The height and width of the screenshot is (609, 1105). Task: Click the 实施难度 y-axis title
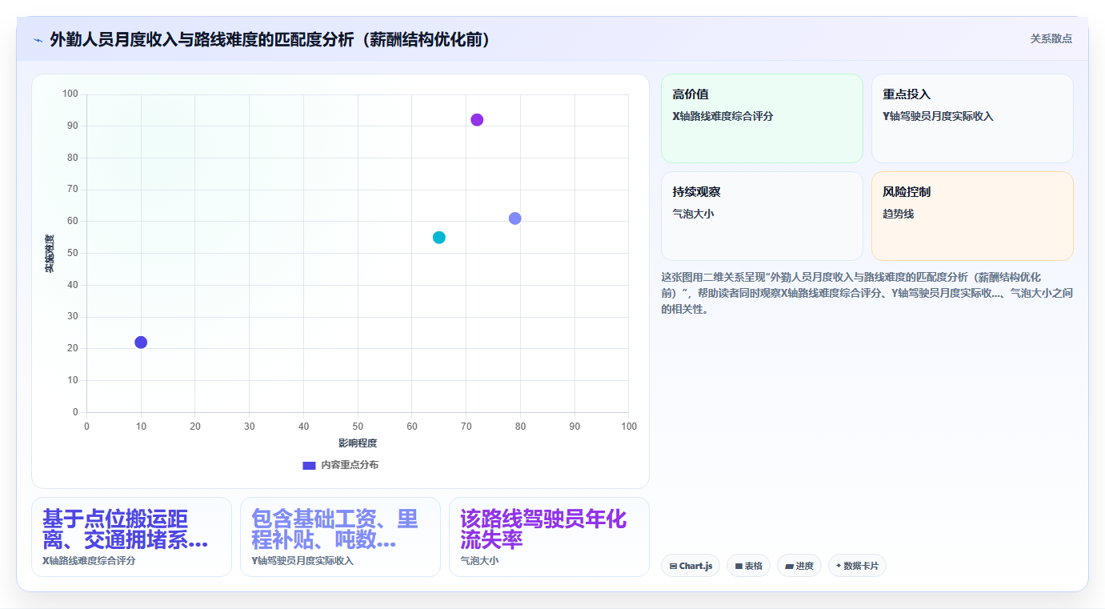pos(49,254)
